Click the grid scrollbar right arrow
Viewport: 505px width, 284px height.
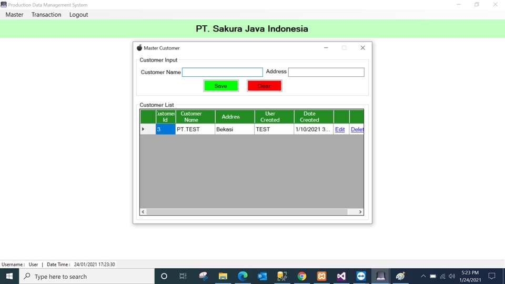[x=360, y=211]
